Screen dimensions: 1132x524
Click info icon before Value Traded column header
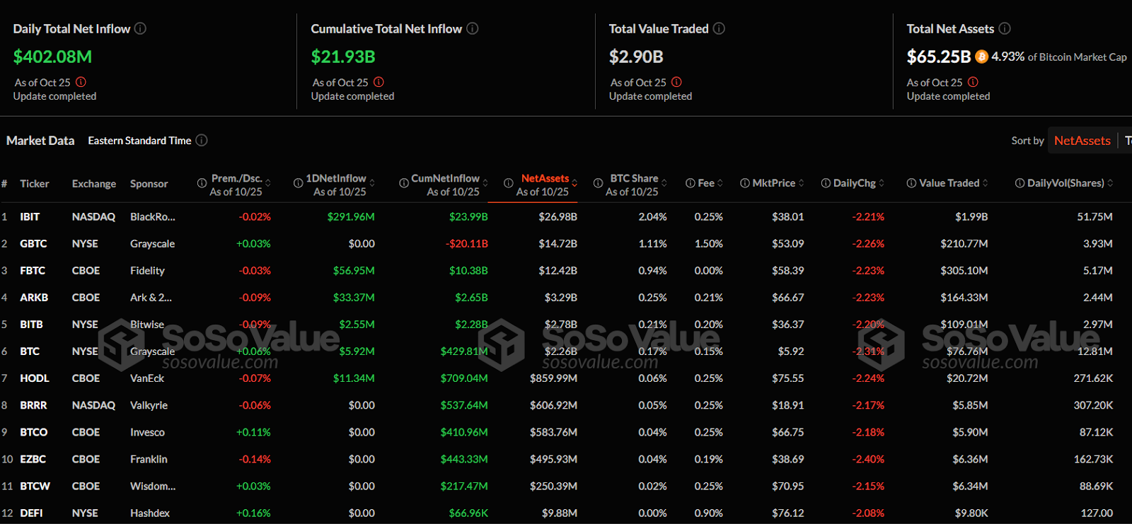pos(911,183)
